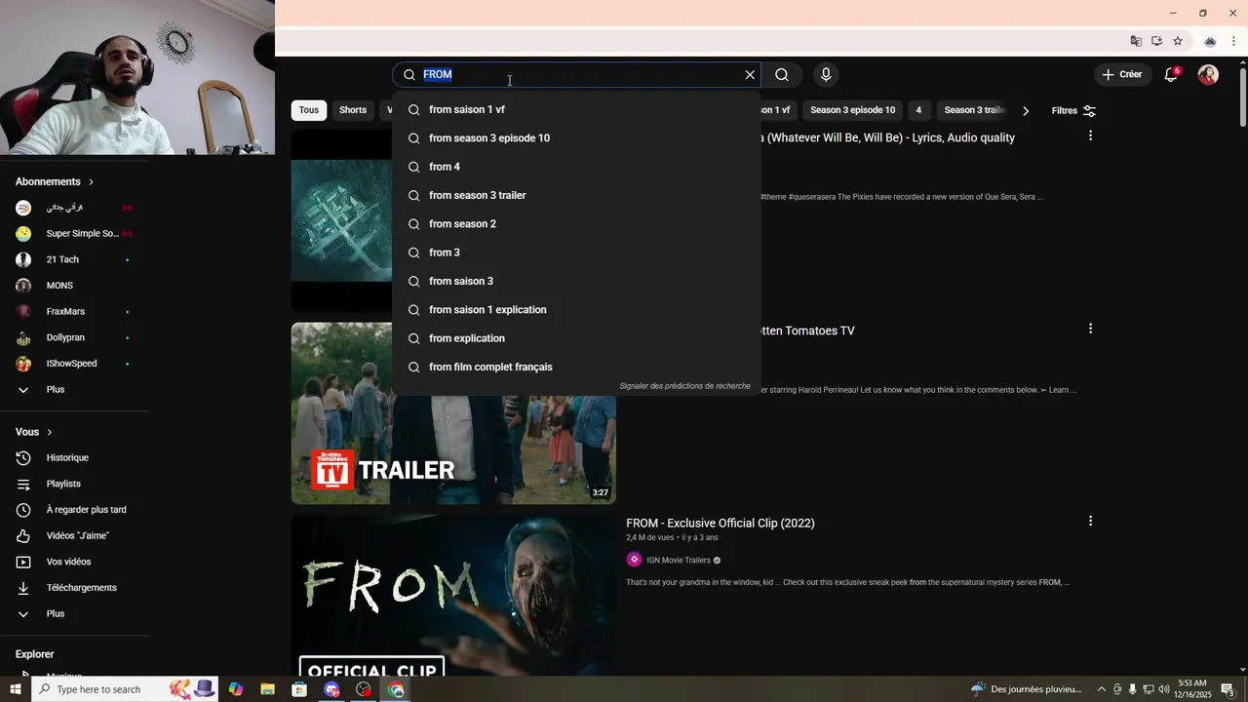Start voice search with the microphone icon
The height and width of the screenshot is (702, 1248).
826,75
